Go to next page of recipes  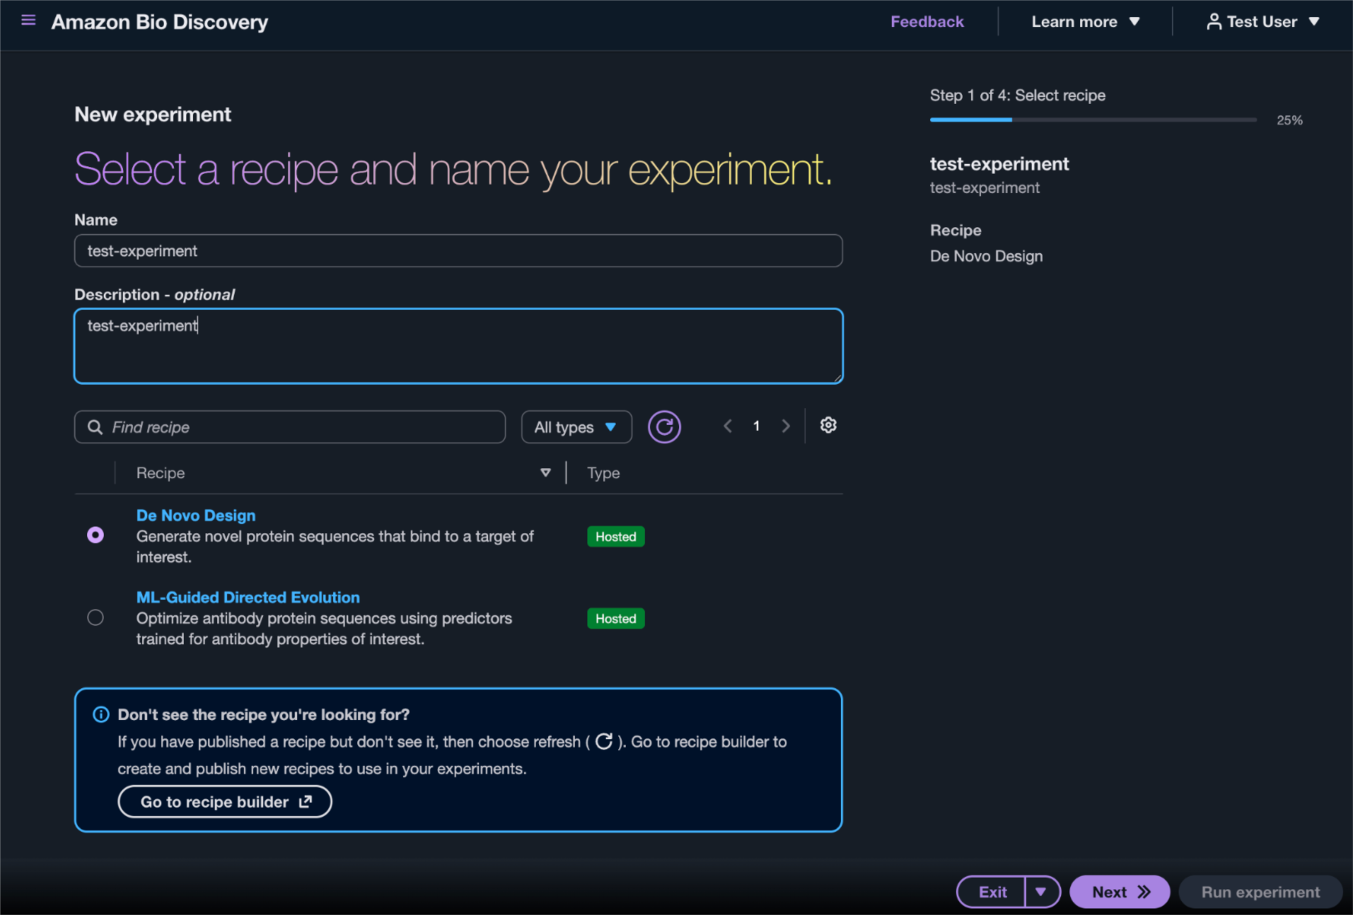pos(786,426)
